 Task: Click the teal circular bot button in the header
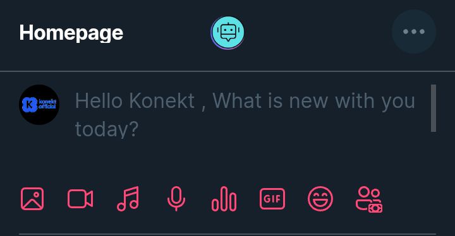pos(227,32)
